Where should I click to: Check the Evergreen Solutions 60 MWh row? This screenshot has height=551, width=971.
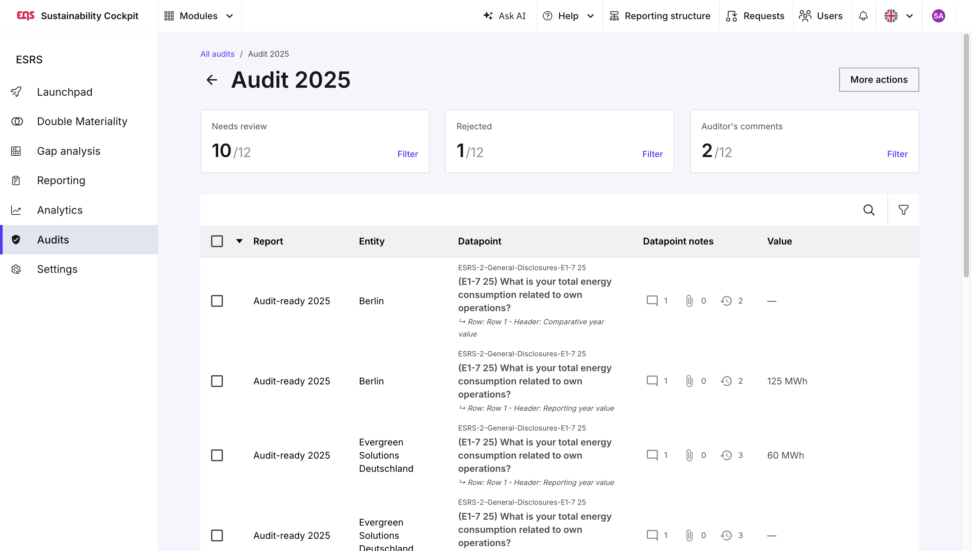click(217, 455)
